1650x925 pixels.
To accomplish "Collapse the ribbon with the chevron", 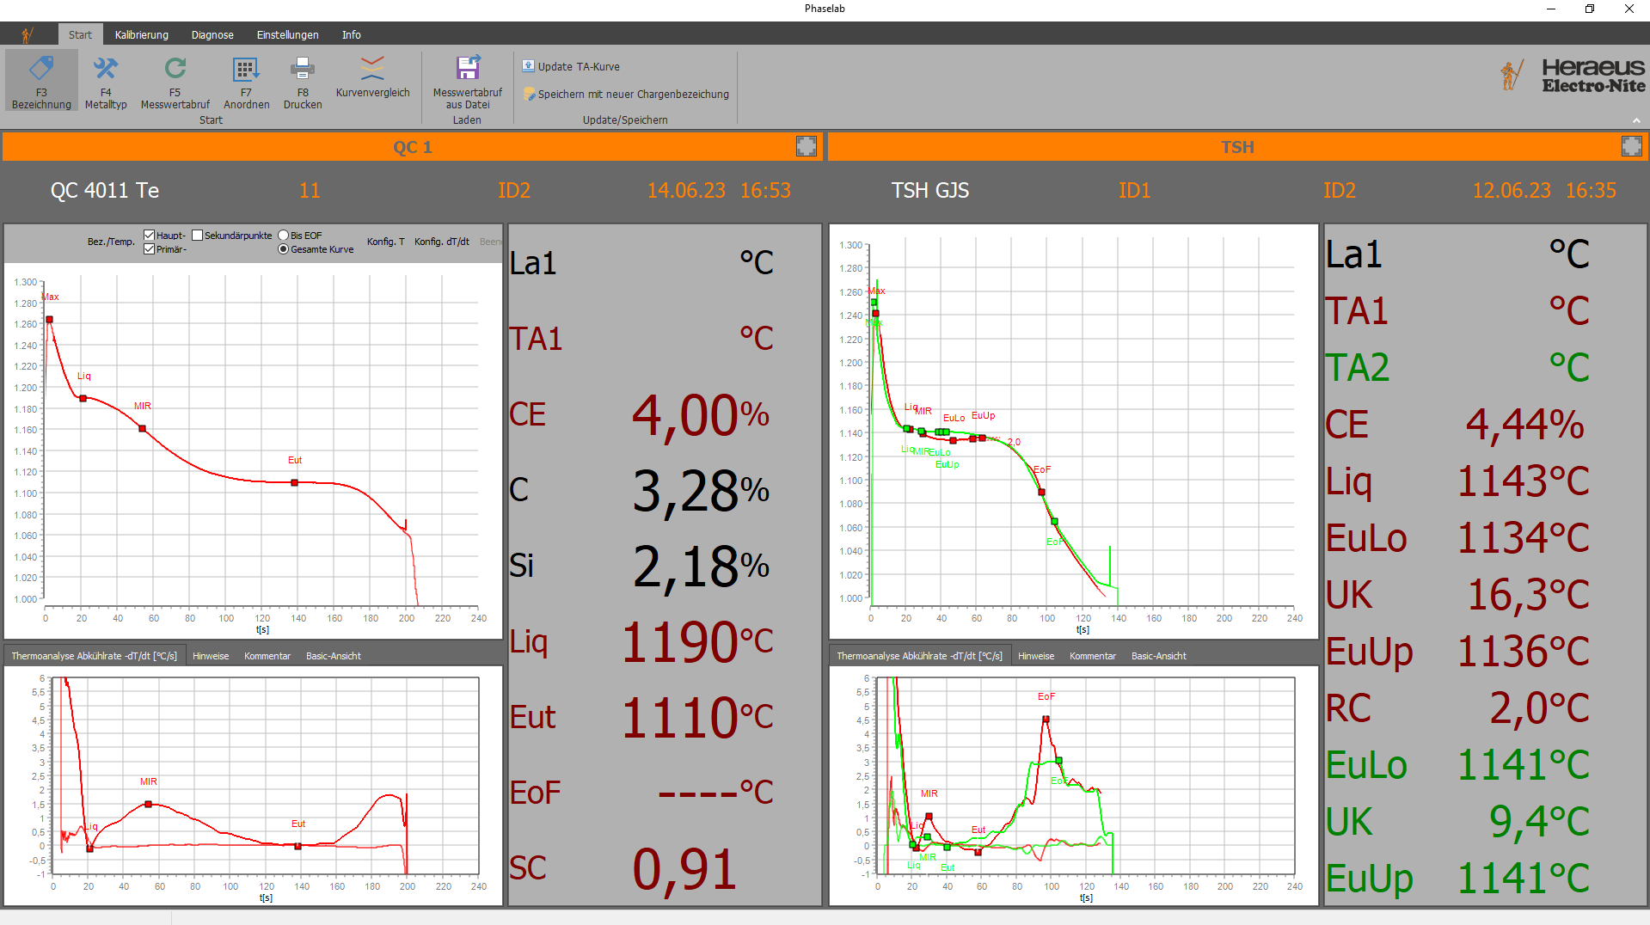I will (x=1636, y=120).
